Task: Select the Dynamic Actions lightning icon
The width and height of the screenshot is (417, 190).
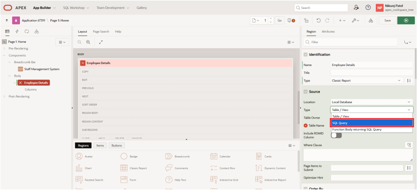Action: point(17,31)
